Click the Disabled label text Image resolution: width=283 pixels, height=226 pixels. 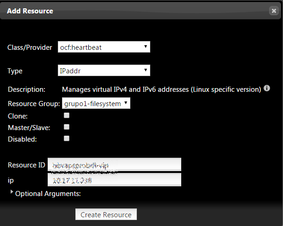click(x=23, y=138)
